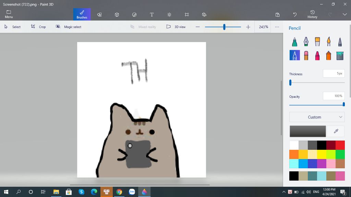Viewport: 351px width, 197px height.
Task: Select the Oil brush
Action: [x=317, y=42]
